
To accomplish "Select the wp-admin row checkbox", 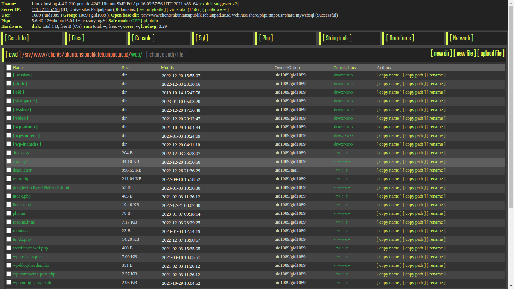I will [9, 127].
